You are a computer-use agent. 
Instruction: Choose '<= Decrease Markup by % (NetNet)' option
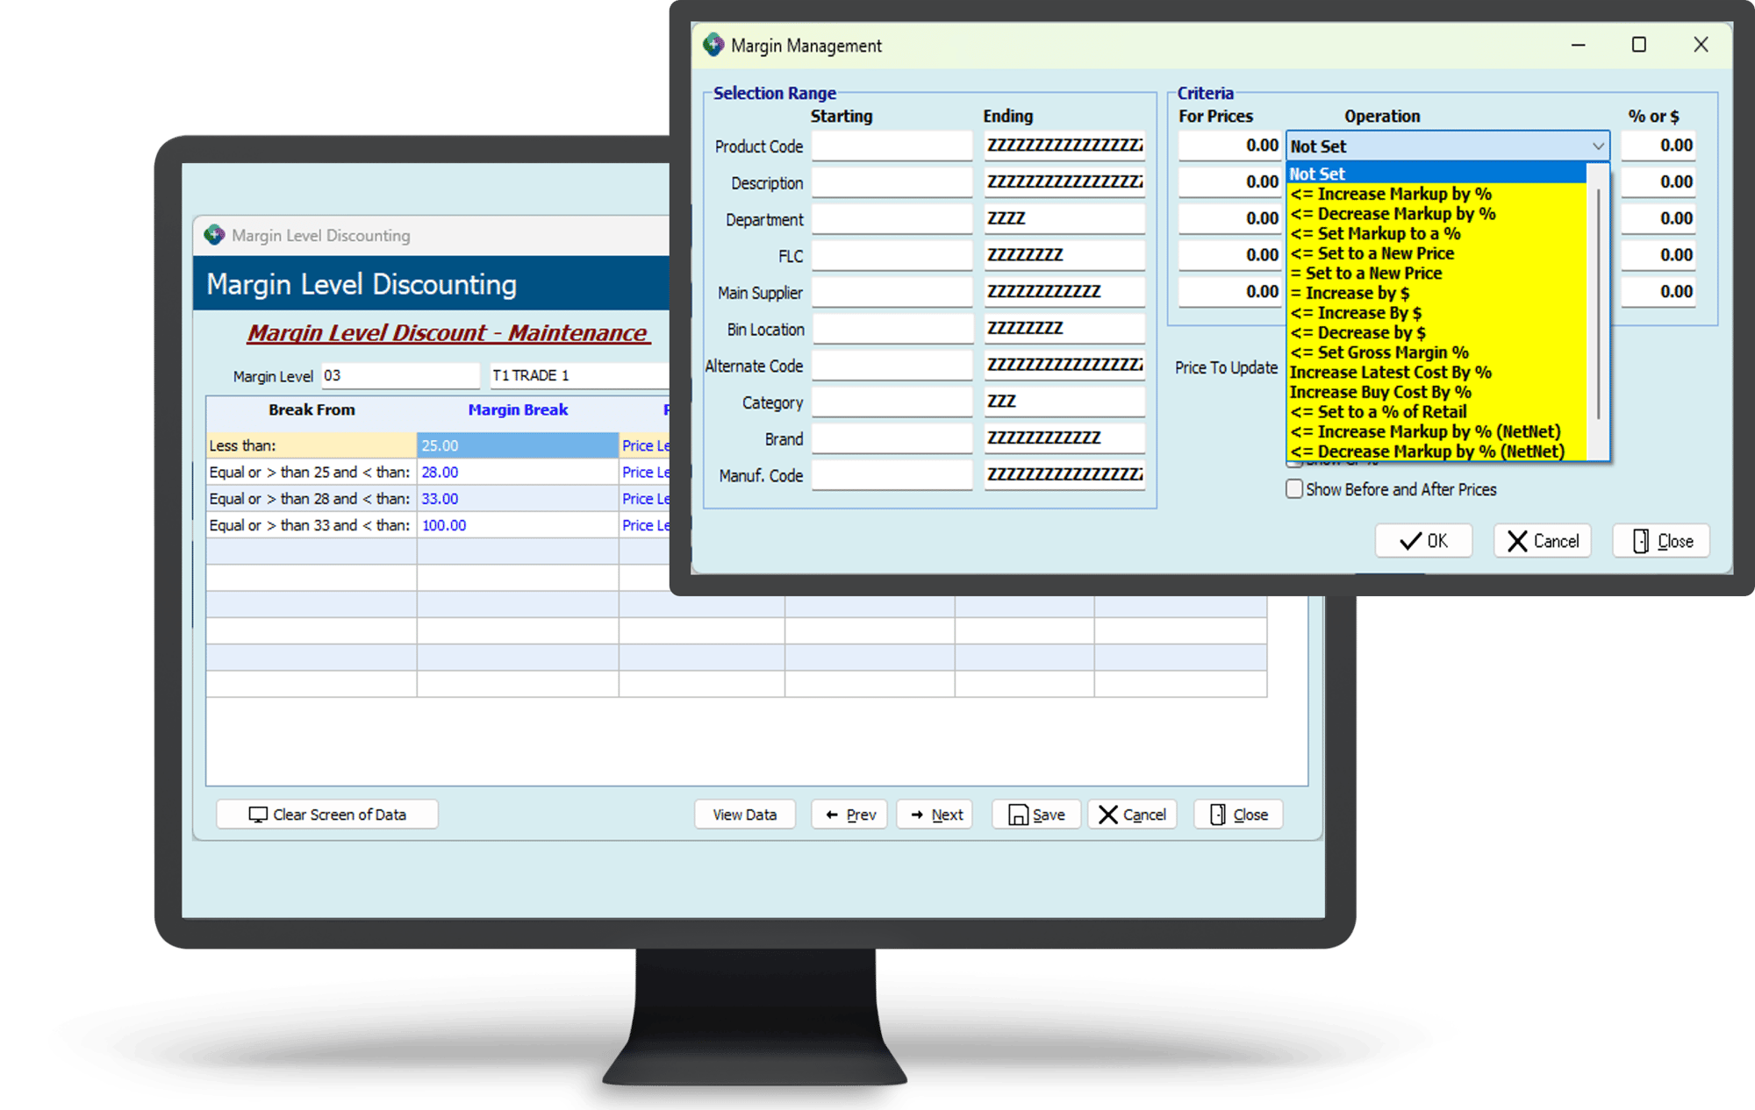point(1436,452)
